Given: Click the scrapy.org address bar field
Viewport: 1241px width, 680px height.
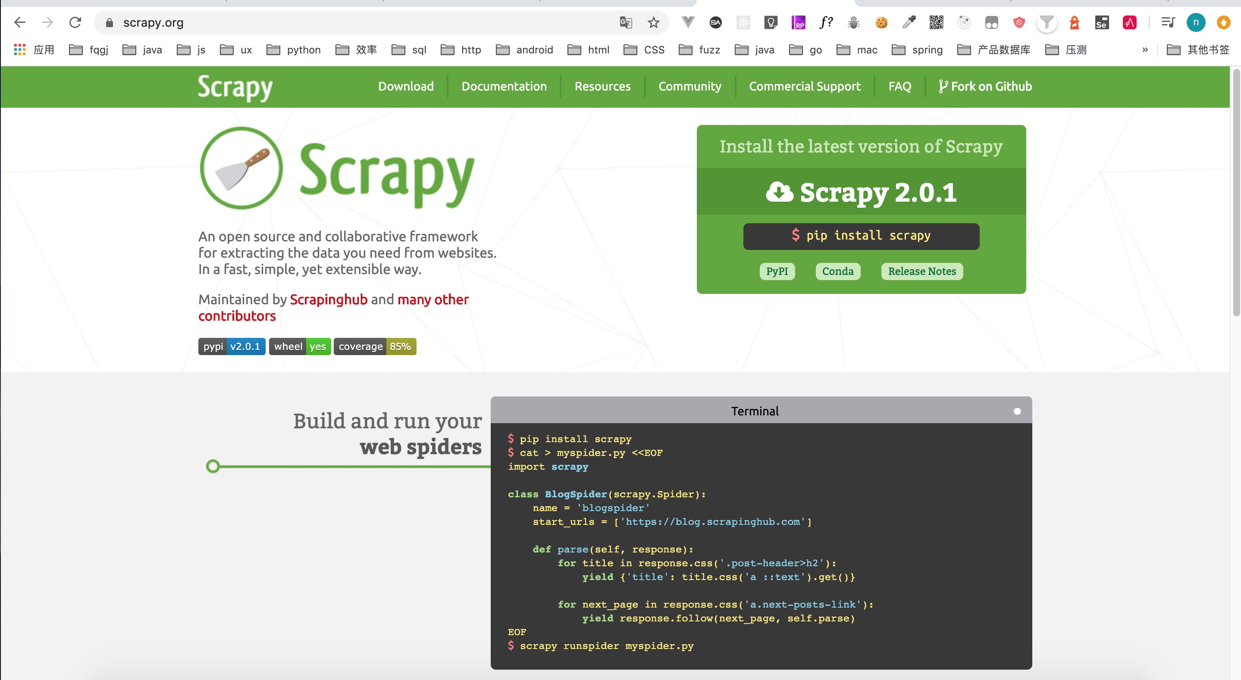Looking at the screenshot, I should (337, 23).
